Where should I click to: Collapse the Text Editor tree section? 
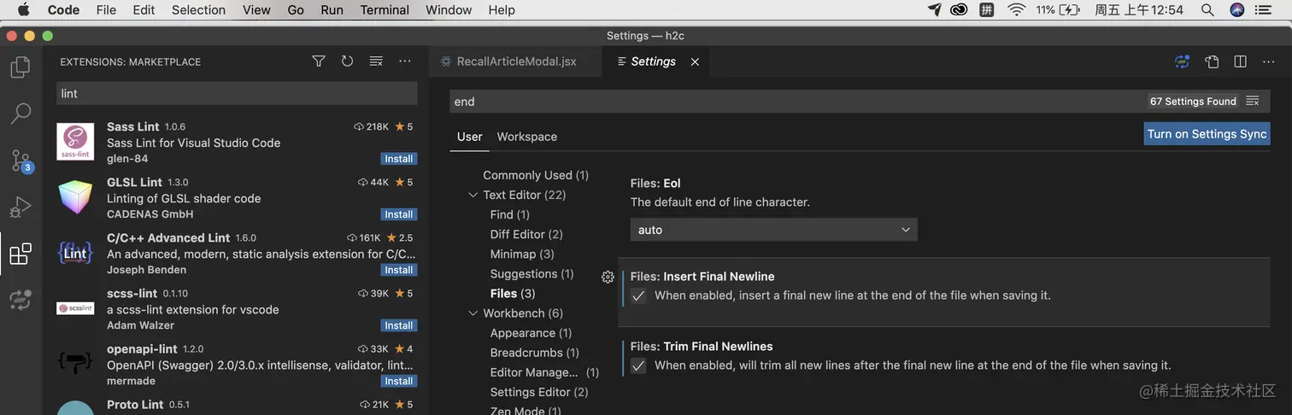click(x=473, y=195)
